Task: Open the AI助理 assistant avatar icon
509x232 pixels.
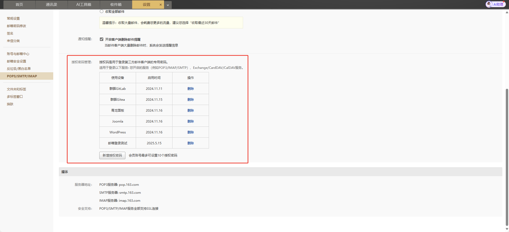Action: 489,4
